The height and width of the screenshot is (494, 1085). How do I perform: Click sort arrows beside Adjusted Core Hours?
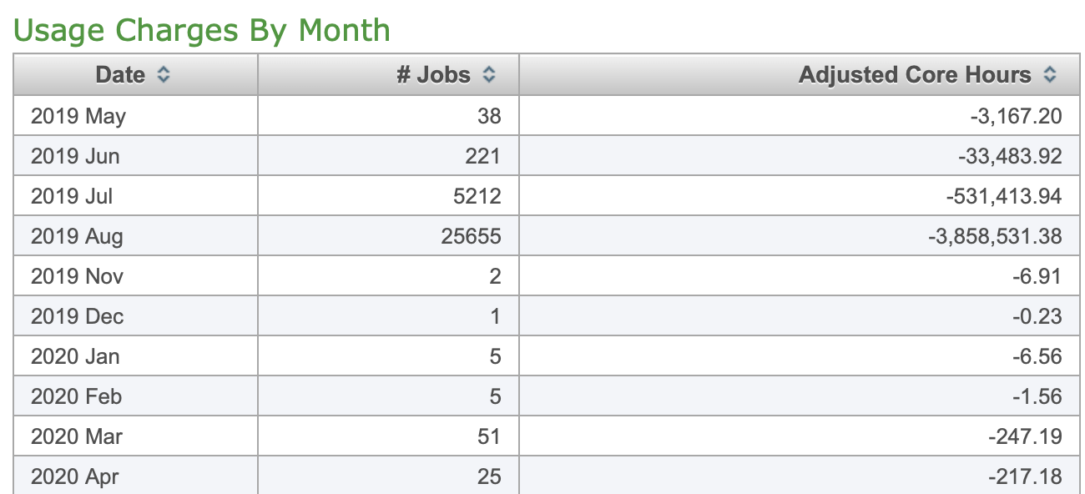[1050, 75]
